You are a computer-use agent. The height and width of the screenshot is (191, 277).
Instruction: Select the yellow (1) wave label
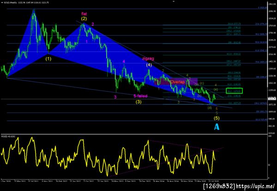click(48, 59)
